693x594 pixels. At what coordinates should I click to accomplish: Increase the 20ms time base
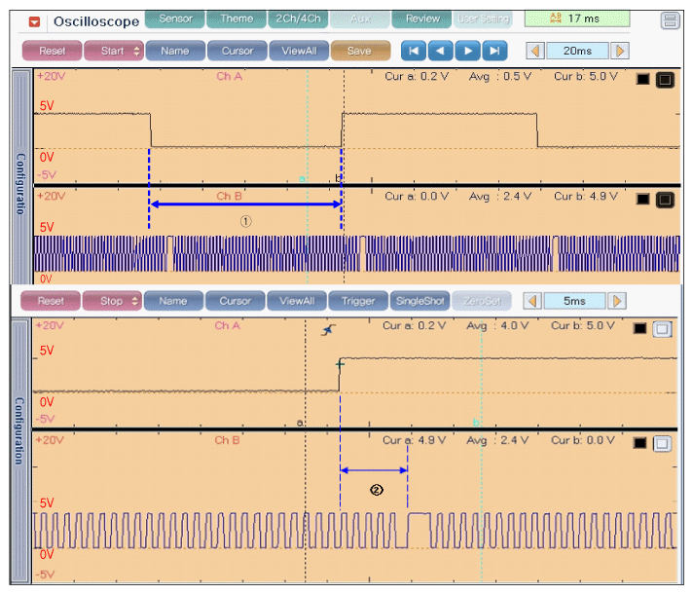(x=620, y=51)
